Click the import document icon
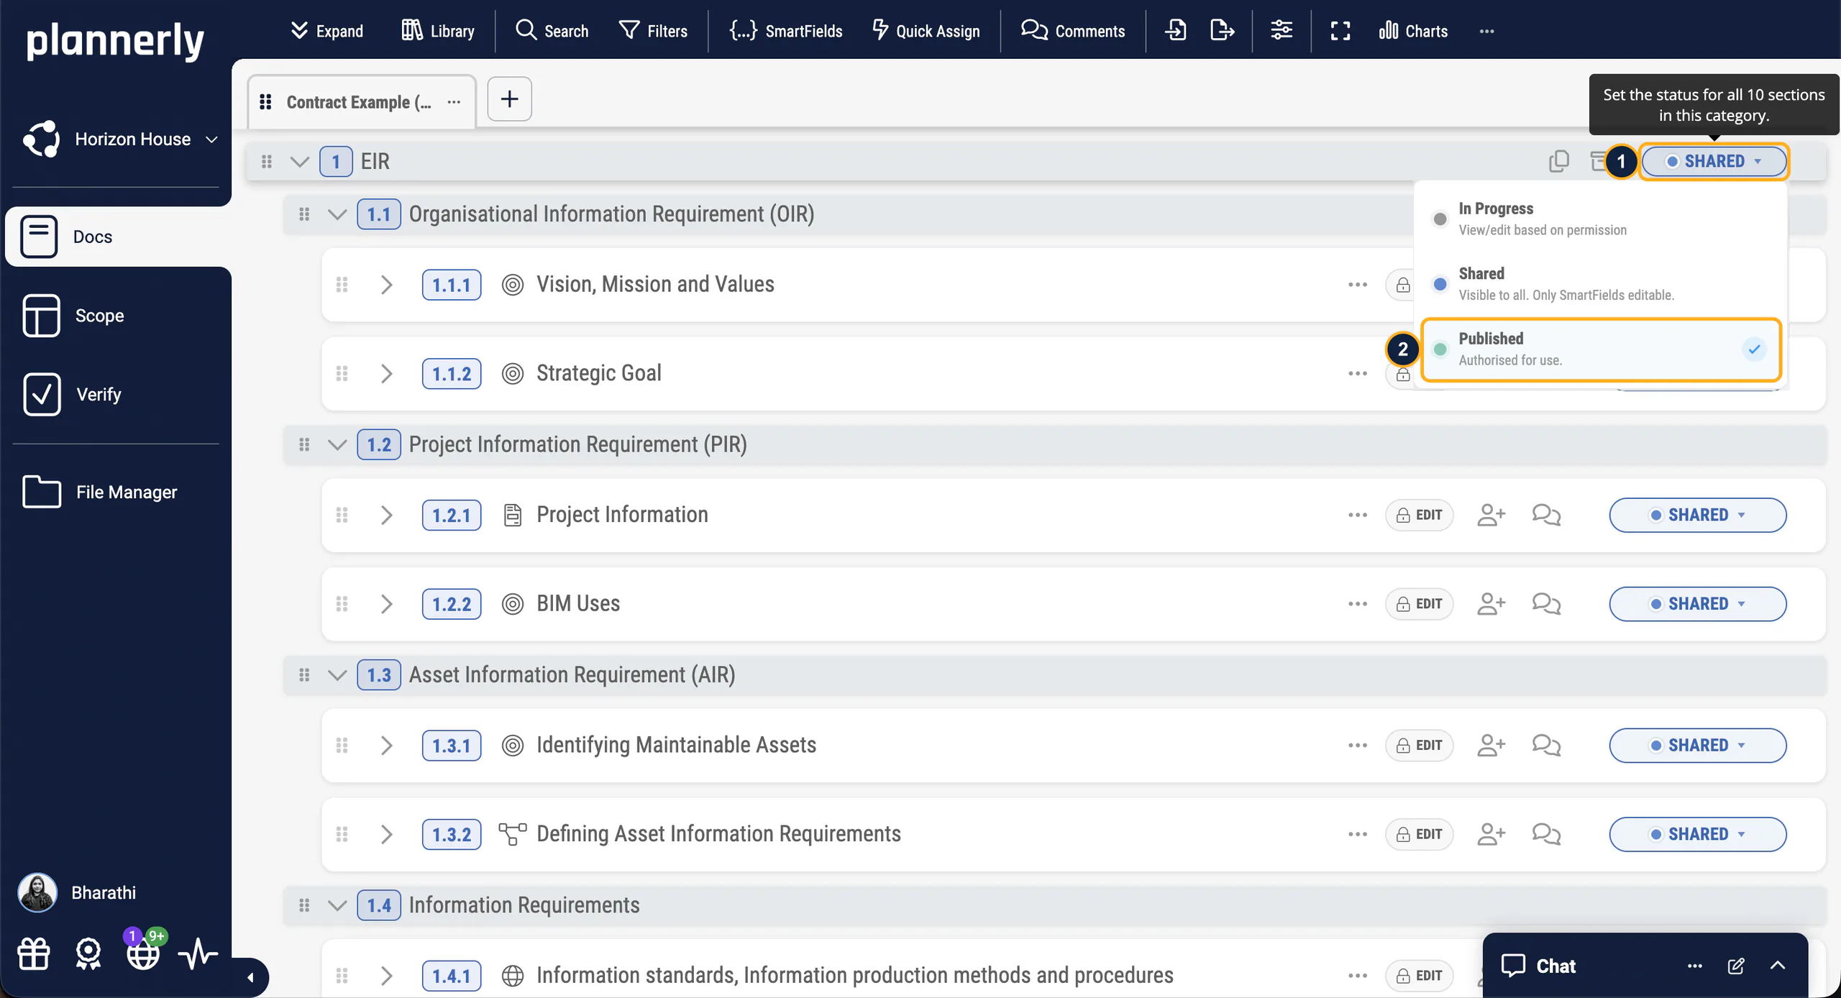 1175,30
